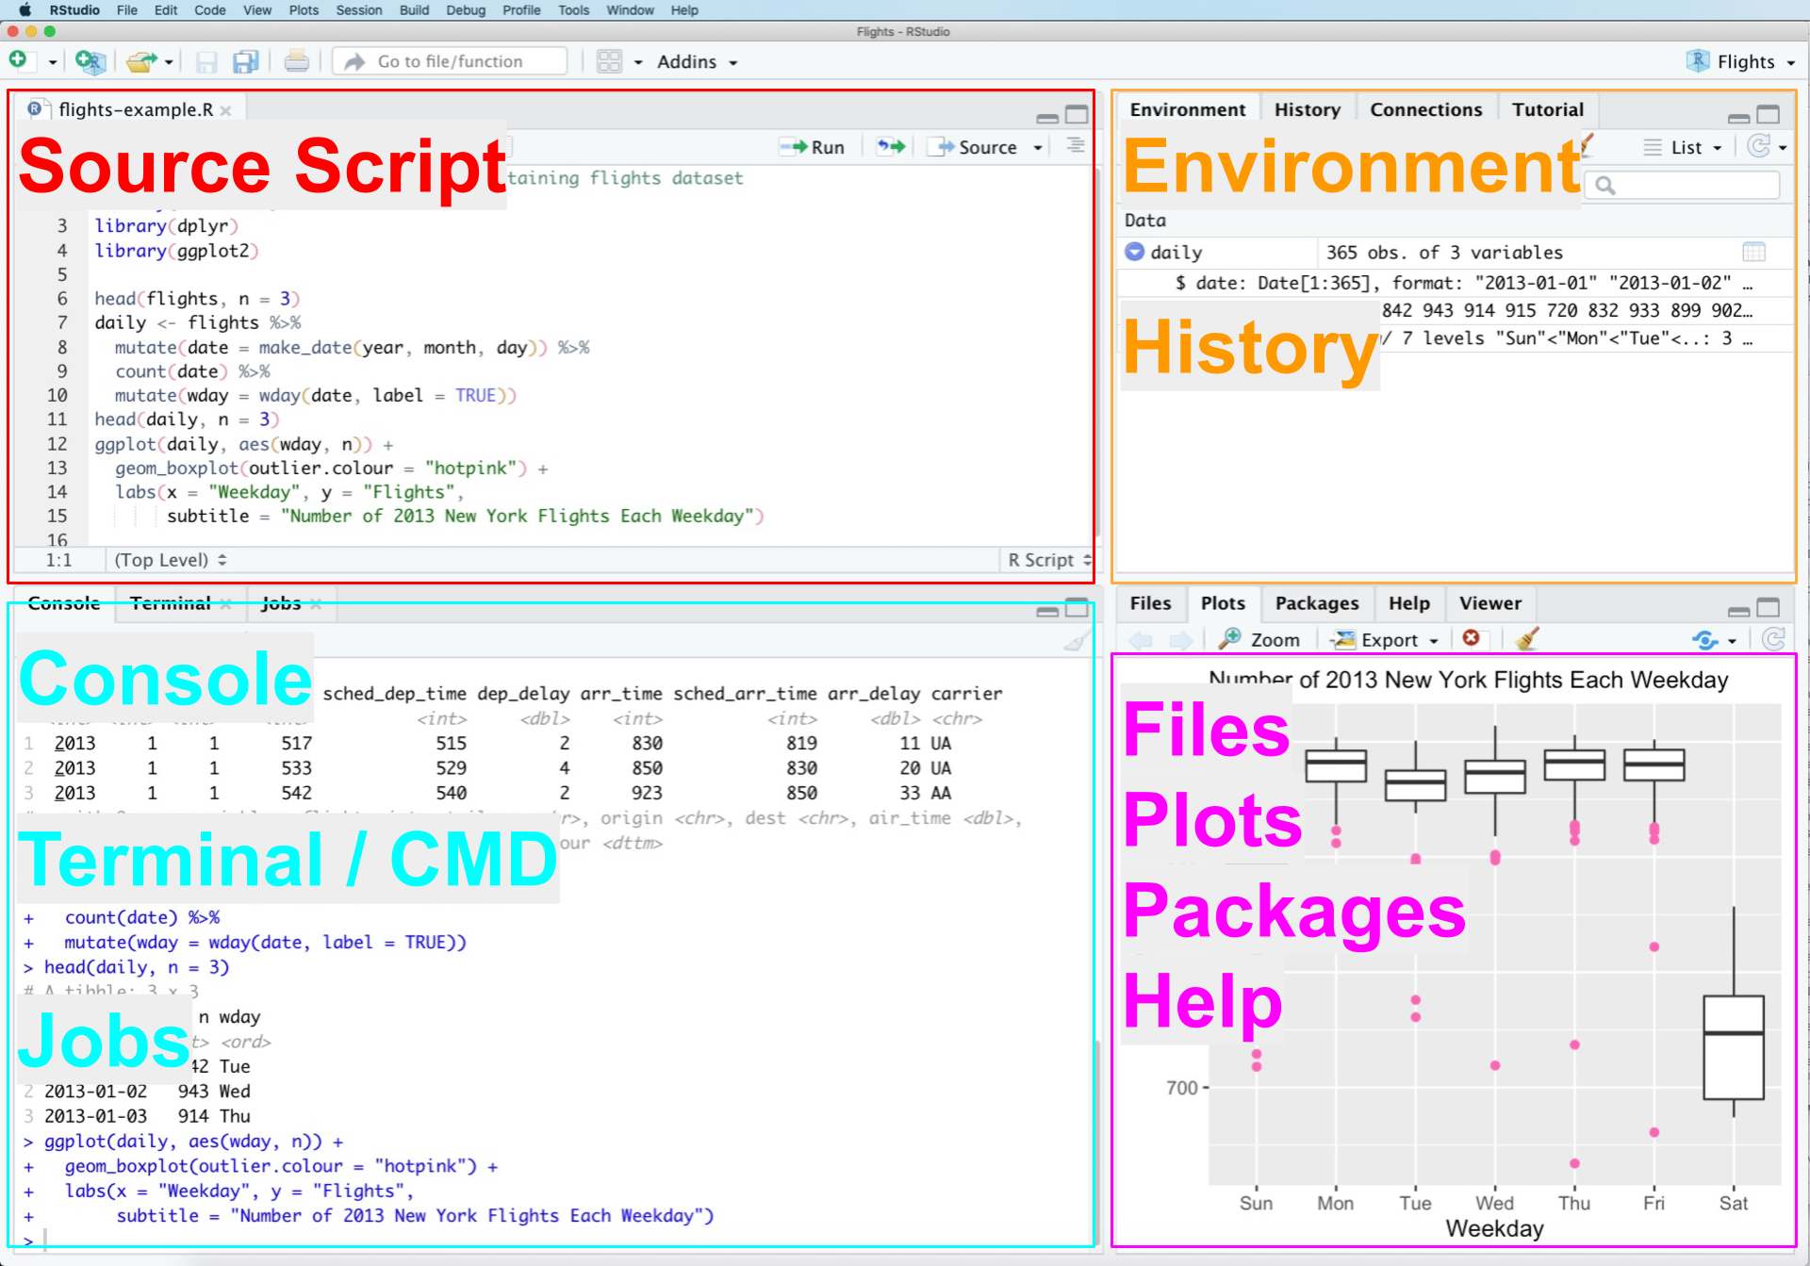
Task: Click the Environment search field
Action: 1683,186
